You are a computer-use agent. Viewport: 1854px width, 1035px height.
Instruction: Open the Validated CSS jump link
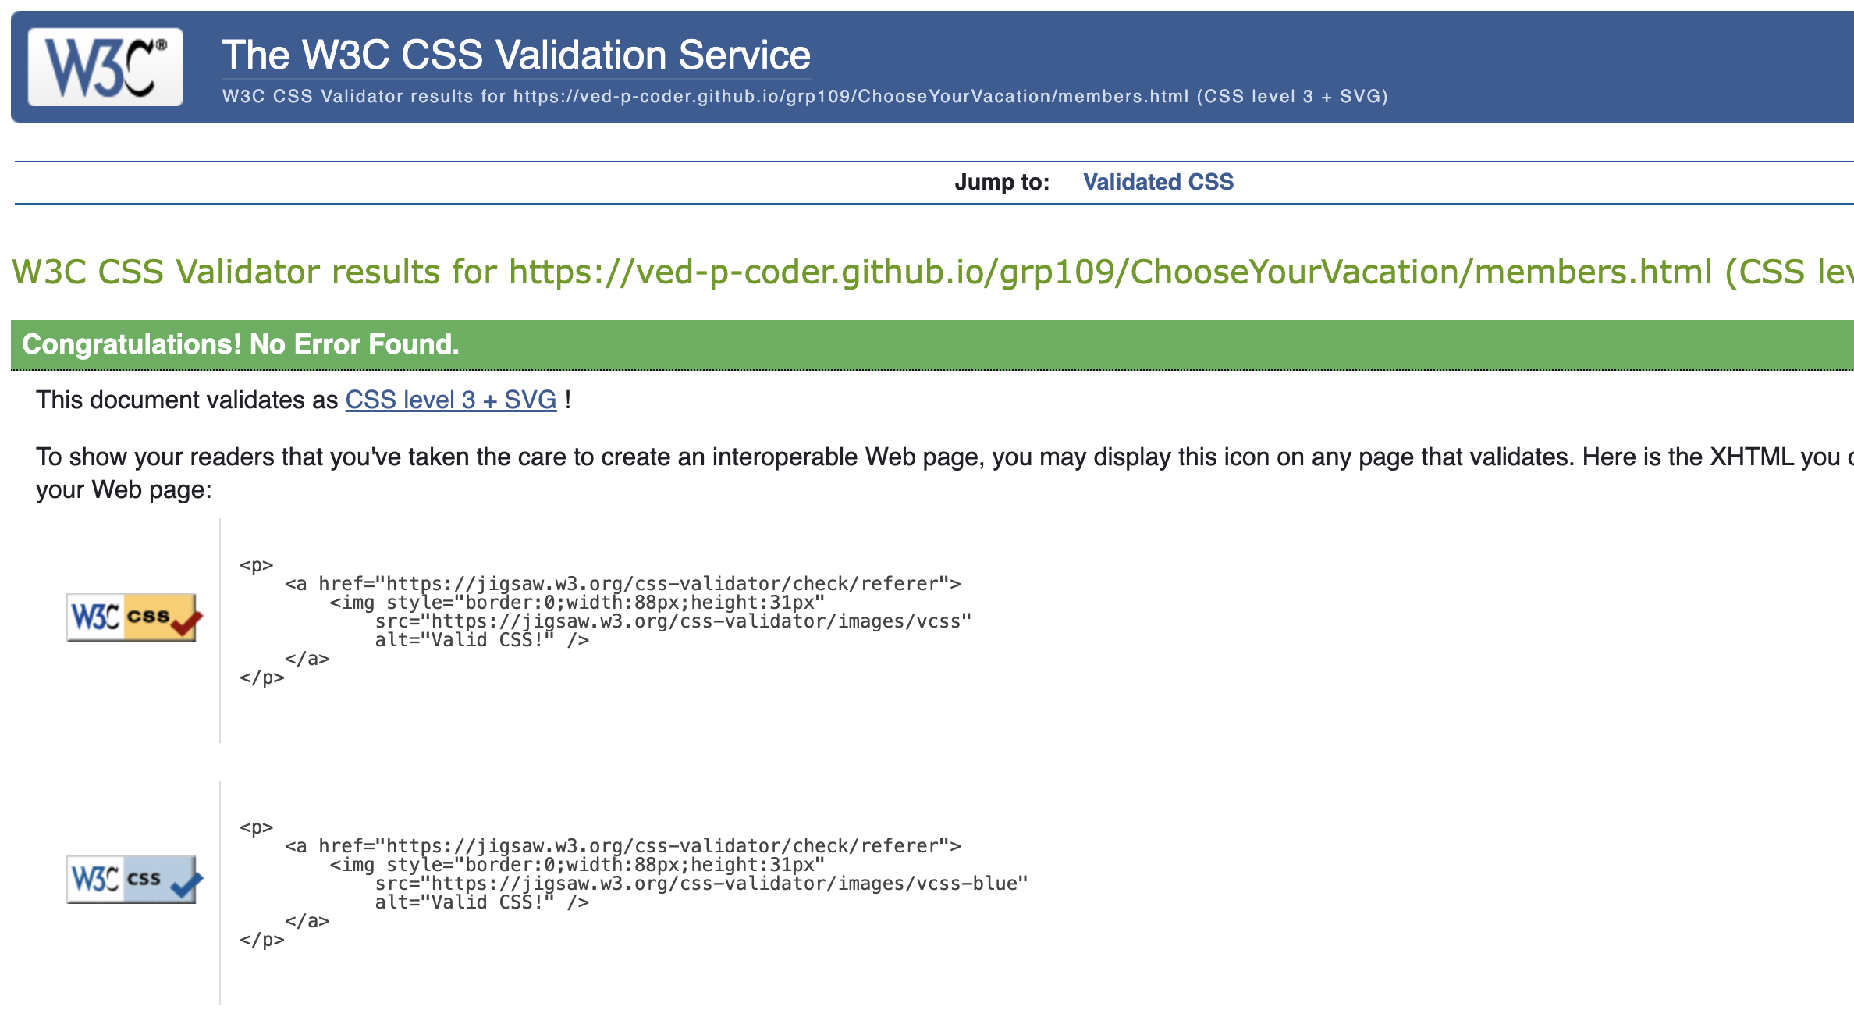(x=1158, y=182)
